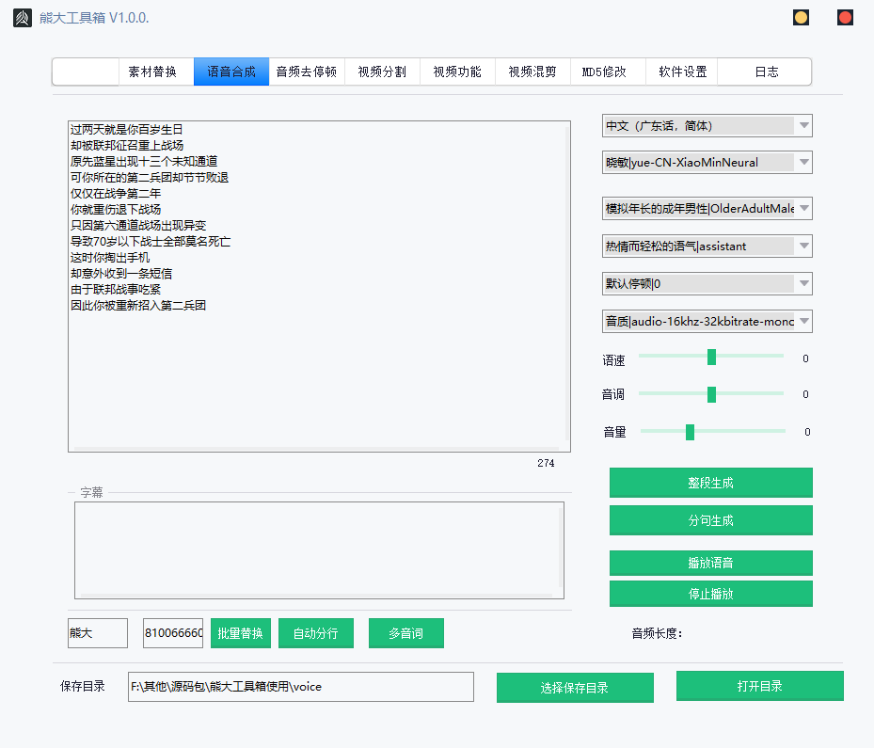Screen dimensions: 874x748
Task: Stop playback with 停止播放 button
Action: click(x=710, y=594)
